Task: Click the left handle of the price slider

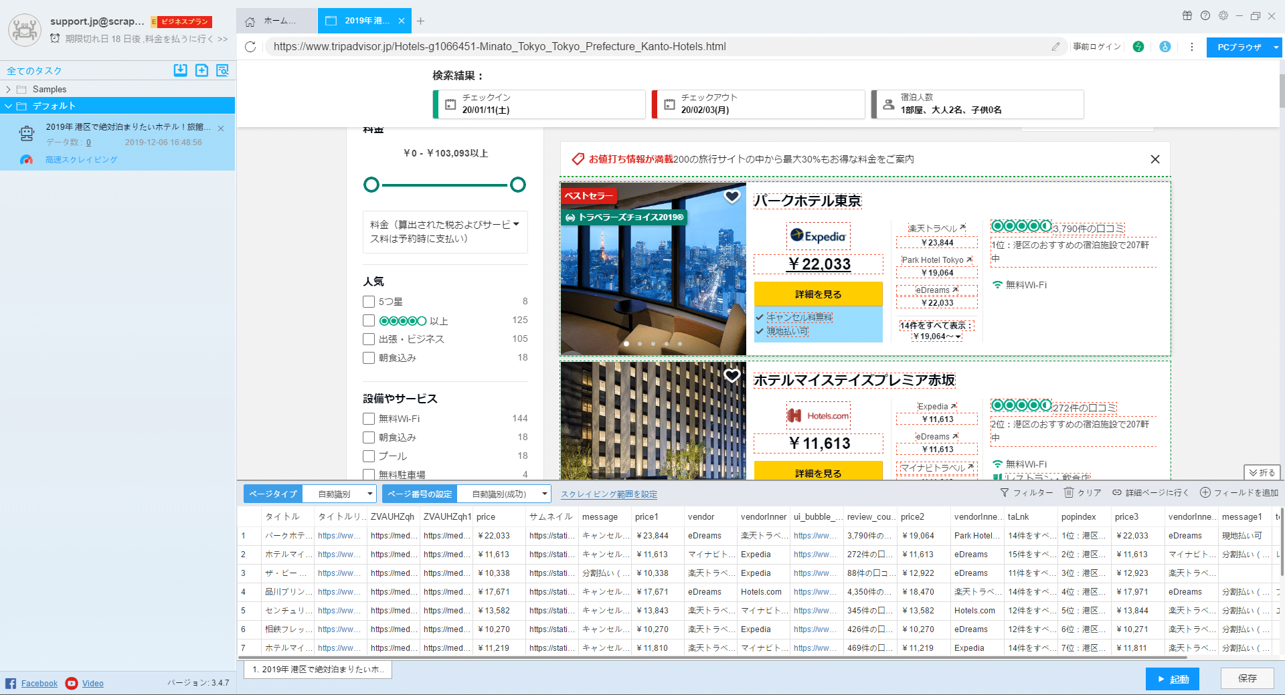Action: pyautogui.click(x=371, y=185)
